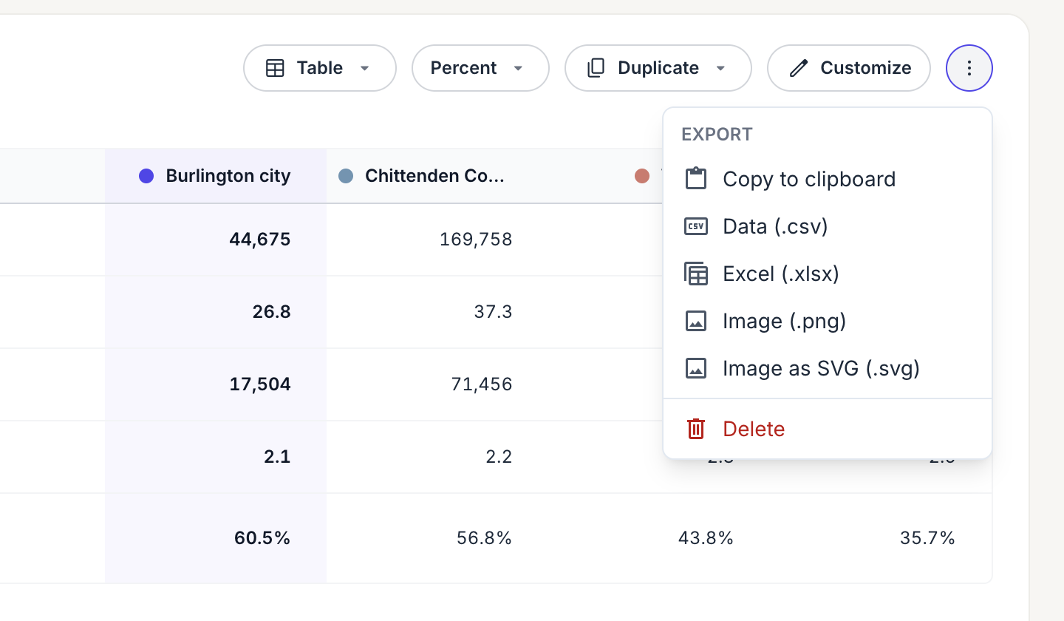Click the red trash can icon
Viewport: 1064px width, 621px height.
(696, 429)
